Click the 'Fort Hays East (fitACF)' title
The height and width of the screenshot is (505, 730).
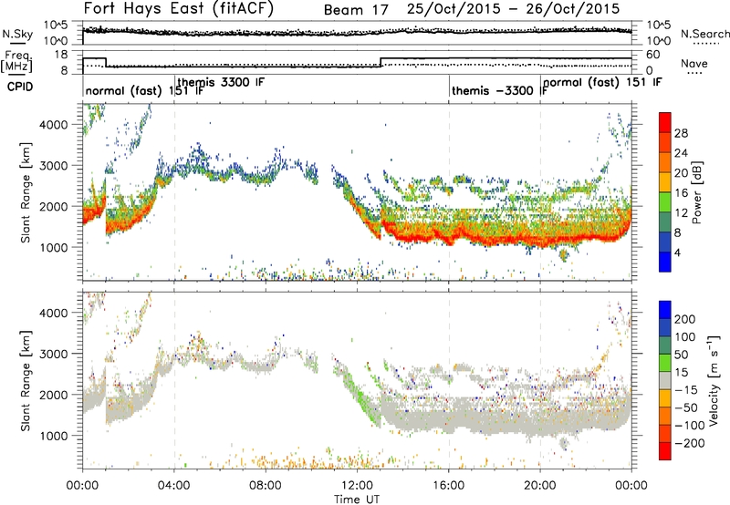(178, 8)
